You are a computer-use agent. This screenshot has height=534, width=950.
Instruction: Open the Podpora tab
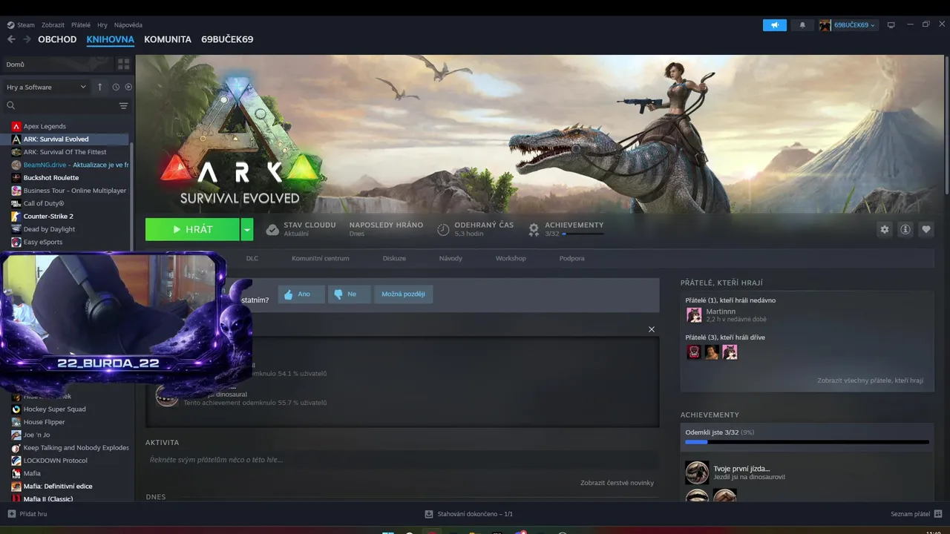[x=571, y=258]
